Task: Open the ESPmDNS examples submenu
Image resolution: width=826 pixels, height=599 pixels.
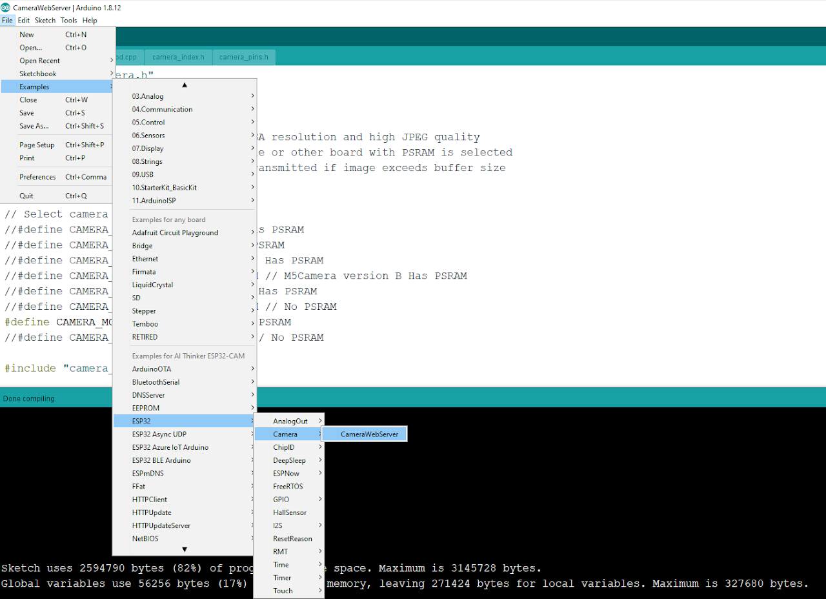Action: coord(185,473)
